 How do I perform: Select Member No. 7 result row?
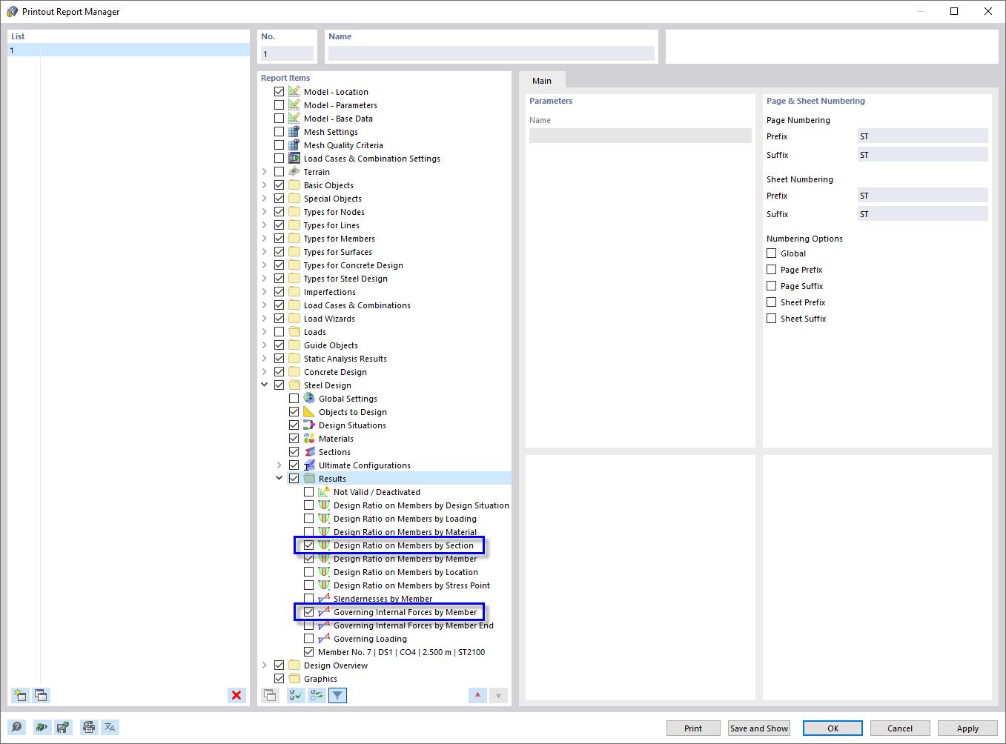401,652
